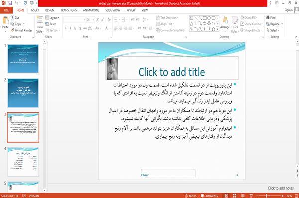This screenshot has height=198, width=299.
Task: Switch to the ANIMATIONS tab
Action: (91, 10)
